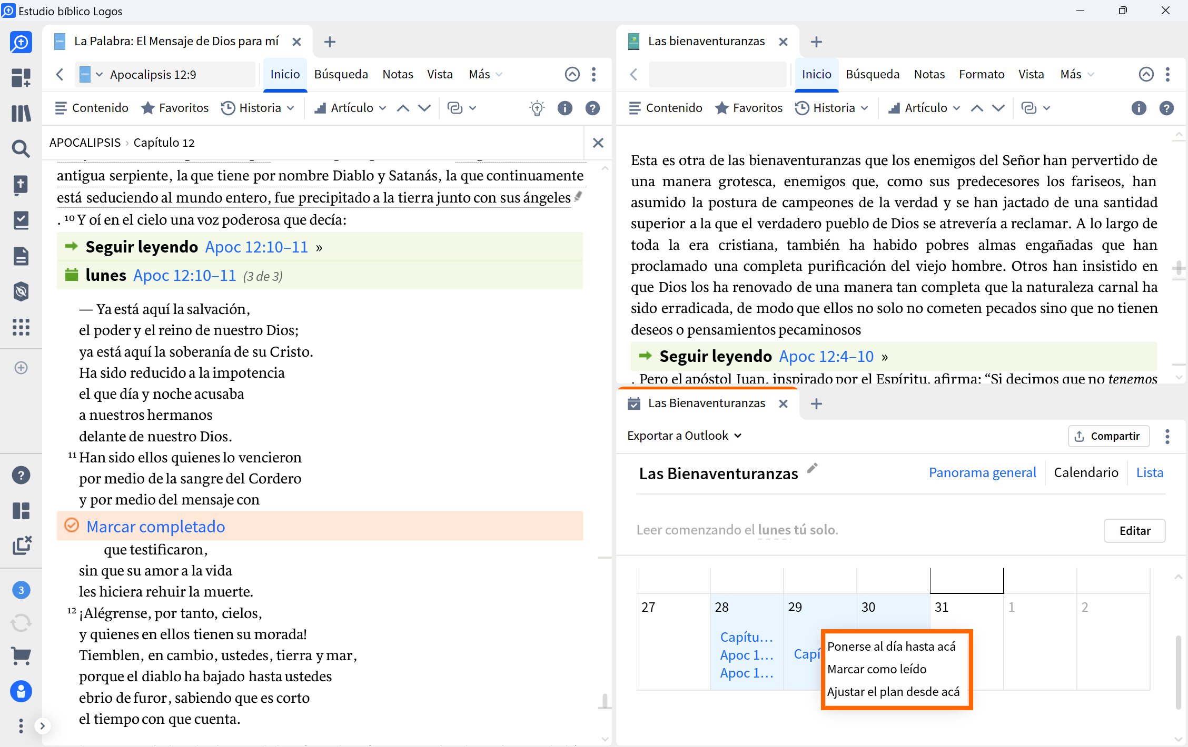Open Exportar a Outlook dropdown

pos(684,436)
